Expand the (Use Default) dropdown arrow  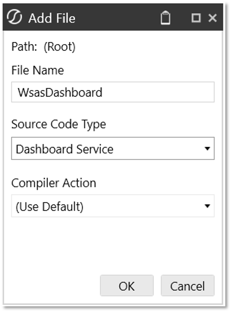click(207, 206)
